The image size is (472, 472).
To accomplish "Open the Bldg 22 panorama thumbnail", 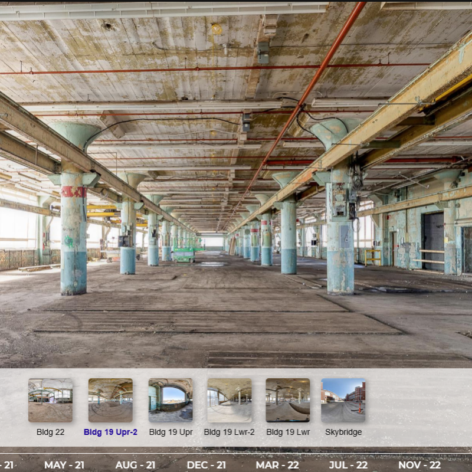I will (x=50, y=400).
